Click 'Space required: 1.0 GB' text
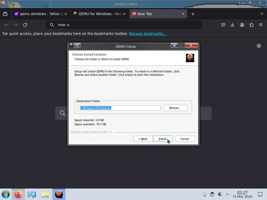The width and height of the screenshot is (267, 200). coord(89,120)
